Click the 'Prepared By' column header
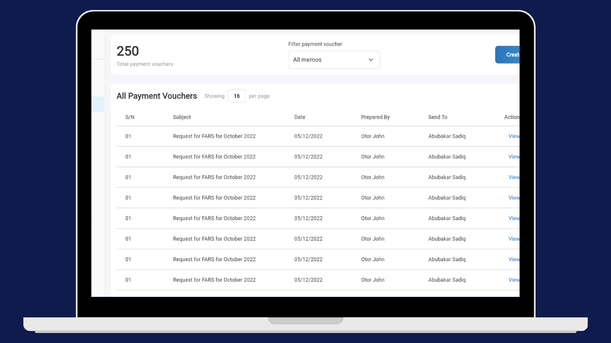The height and width of the screenshot is (343, 611). [x=375, y=117]
